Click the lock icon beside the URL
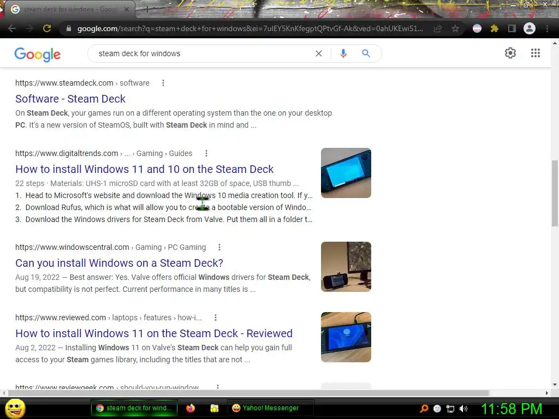The image size is (559, 419). click(69, 28)
